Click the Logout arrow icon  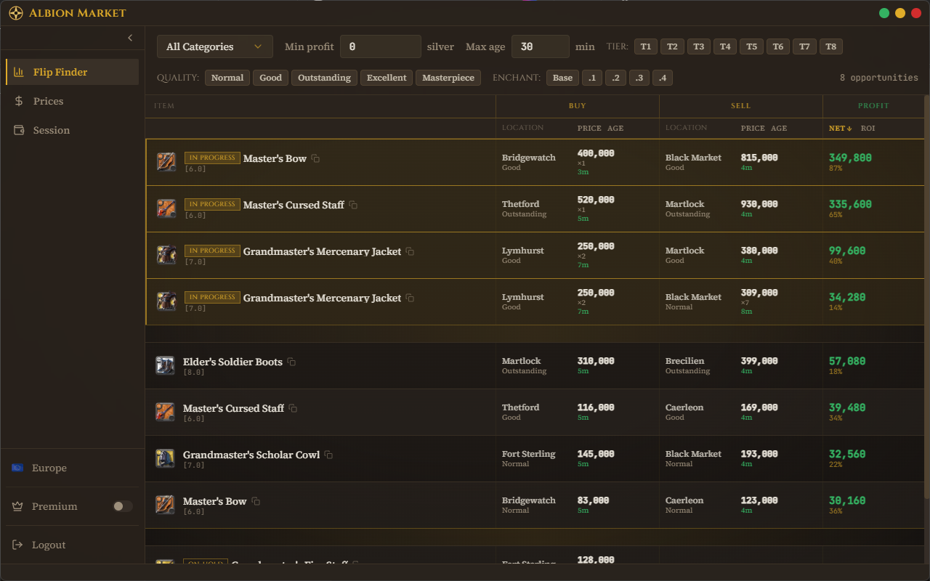pyautogui.click(x=17, y=545)
